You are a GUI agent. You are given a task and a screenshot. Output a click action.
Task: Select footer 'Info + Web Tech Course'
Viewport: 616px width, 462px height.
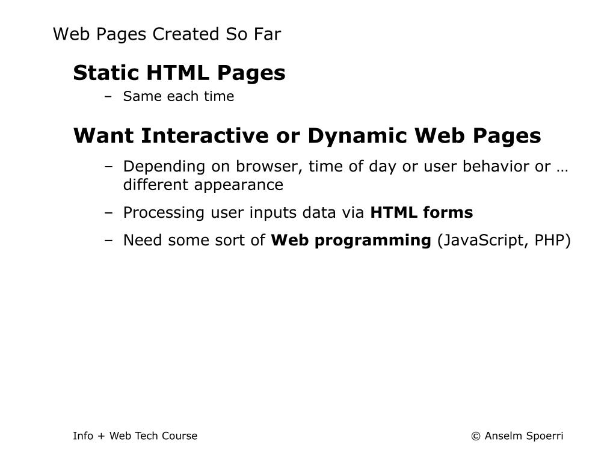click(x=135, y=436)
